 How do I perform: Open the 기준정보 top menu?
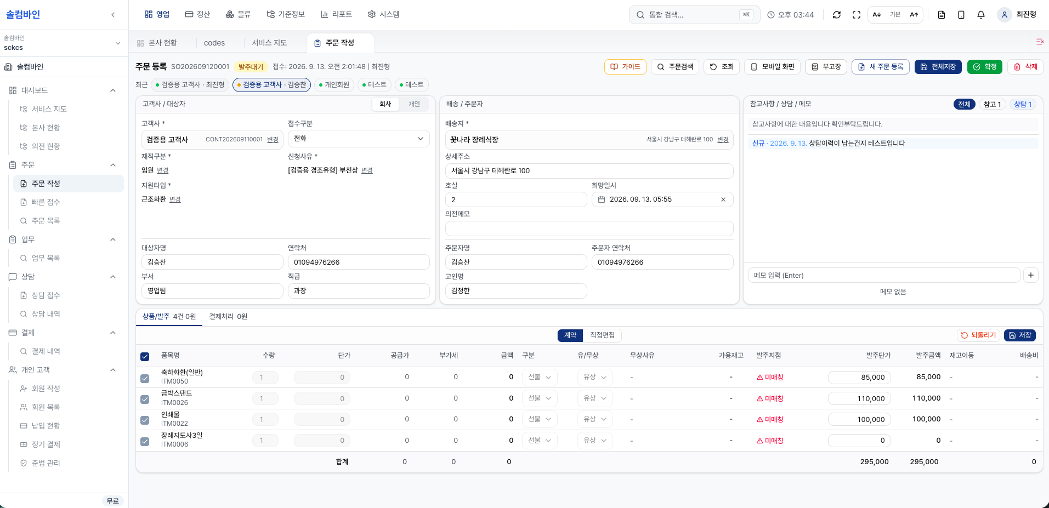(x=286, y=14)
